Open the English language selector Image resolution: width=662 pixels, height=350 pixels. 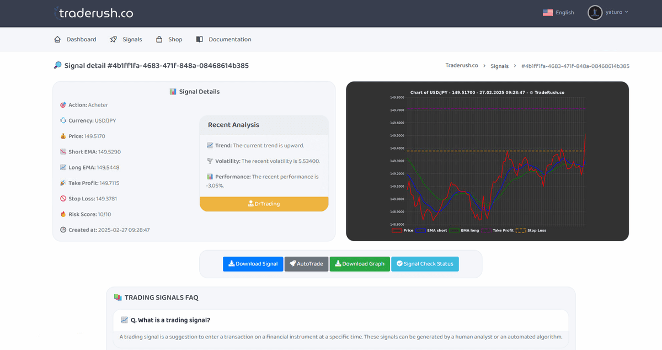[x=558, y=12]
